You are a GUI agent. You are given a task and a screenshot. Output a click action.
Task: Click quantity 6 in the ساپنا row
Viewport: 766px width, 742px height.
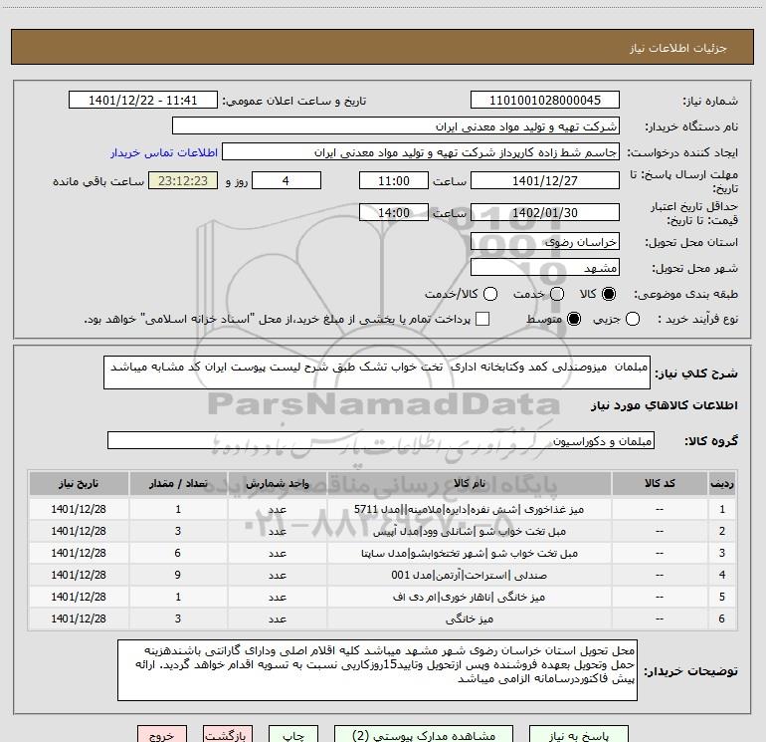(x=178, y=553)
